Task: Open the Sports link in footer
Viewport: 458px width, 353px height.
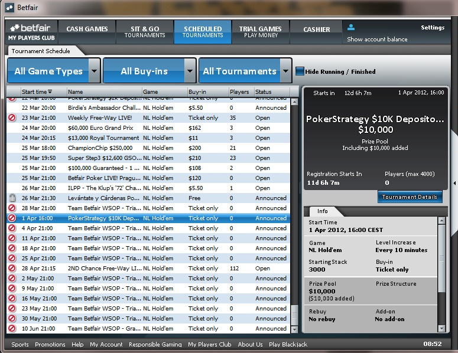Action: pos(20,345)
